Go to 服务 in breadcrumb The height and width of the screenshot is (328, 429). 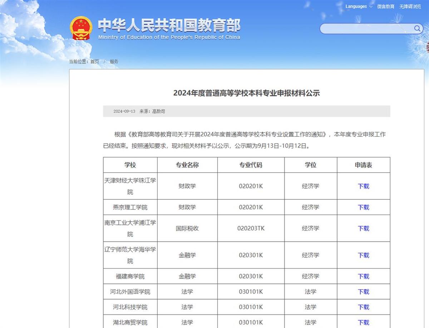pos(114,61)
